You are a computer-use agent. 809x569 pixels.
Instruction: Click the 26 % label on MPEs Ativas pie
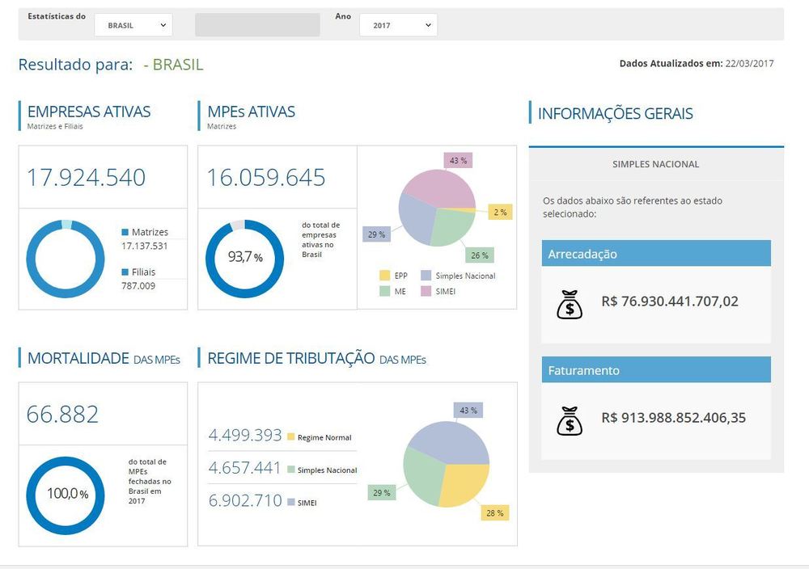pyautogui.click(x=480, y=255)
